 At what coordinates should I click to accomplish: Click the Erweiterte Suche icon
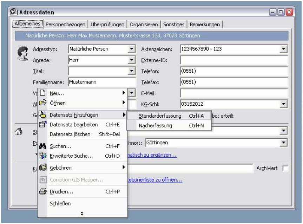(x=43, y=155)
